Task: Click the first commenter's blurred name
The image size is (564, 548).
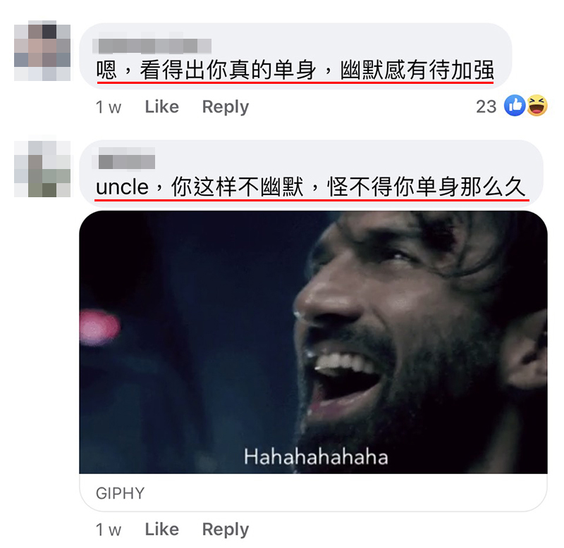Action: (152, 46)
